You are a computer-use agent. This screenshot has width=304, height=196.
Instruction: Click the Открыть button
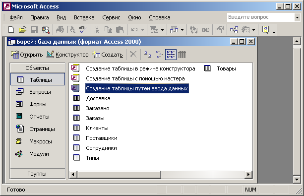point(27,55)
